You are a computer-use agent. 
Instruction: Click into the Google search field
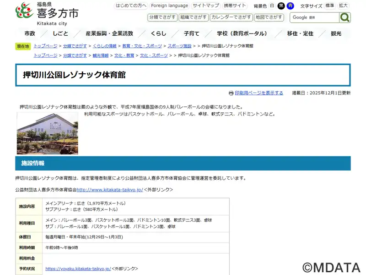pos(314,17)
